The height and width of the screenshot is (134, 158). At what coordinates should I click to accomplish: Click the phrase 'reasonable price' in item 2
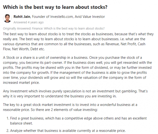pos(112,131)
